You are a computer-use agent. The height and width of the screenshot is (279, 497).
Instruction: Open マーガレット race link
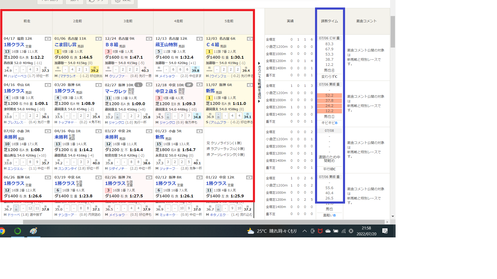[116, 91]
